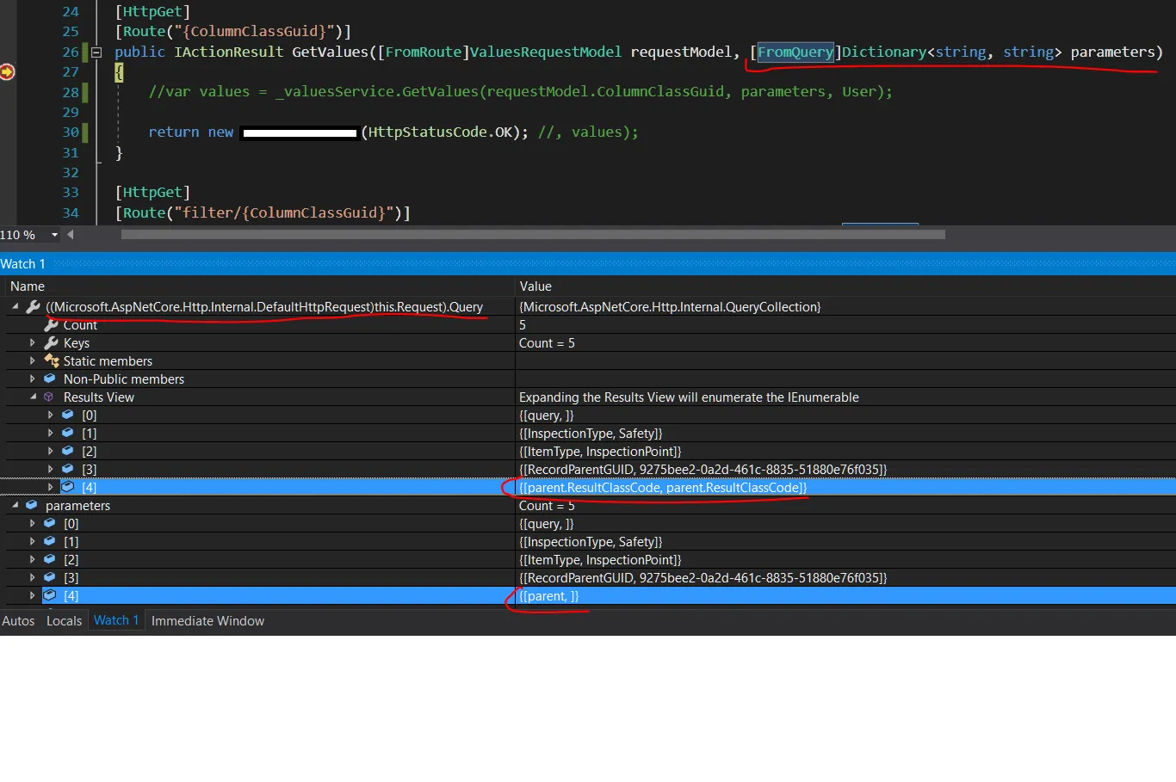Click the Count value of 5
1176x782 pixels.
523,325
